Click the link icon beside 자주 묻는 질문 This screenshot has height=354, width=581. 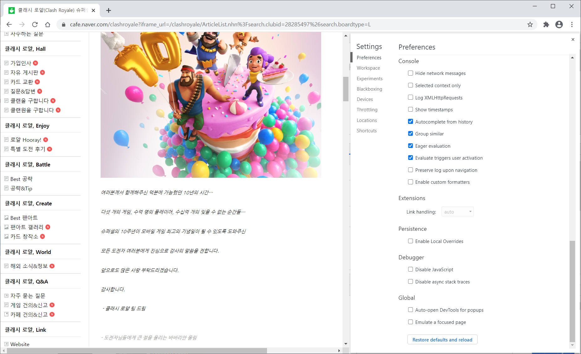click(6, 296)
